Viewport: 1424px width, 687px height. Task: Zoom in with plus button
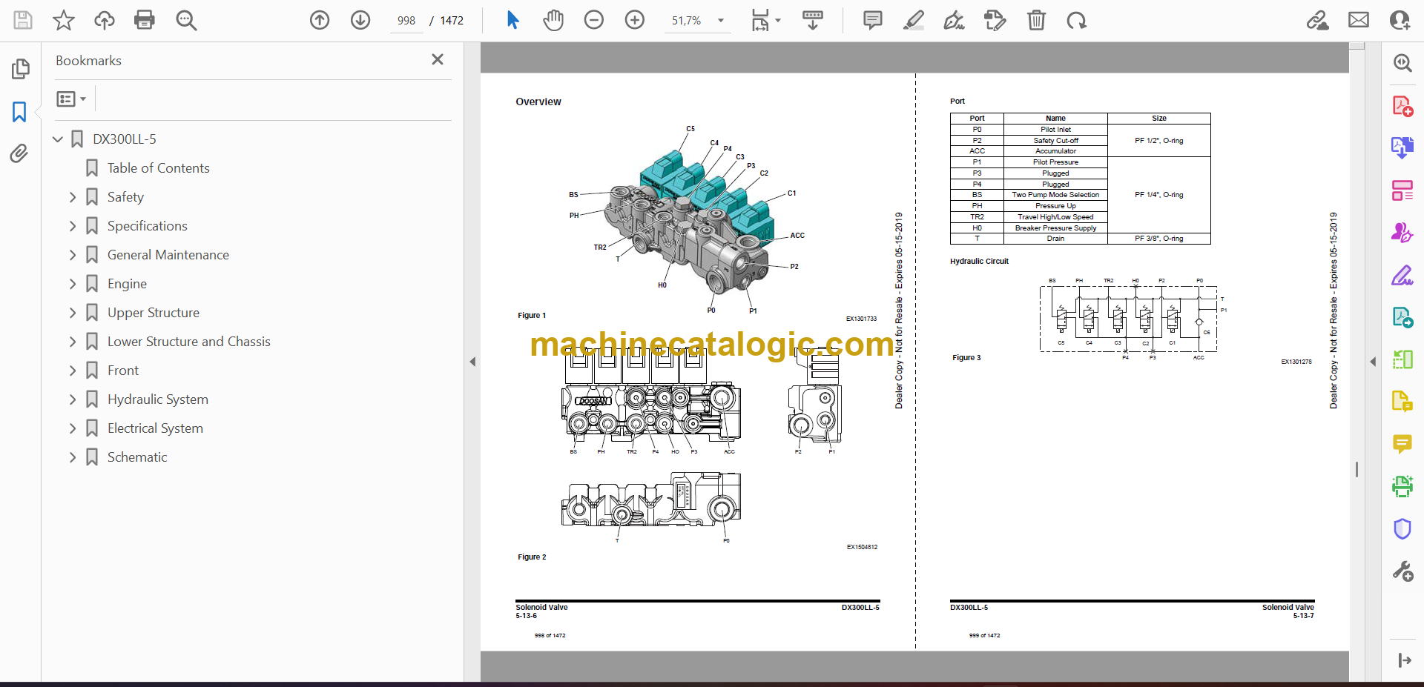(x=635, y=20)
